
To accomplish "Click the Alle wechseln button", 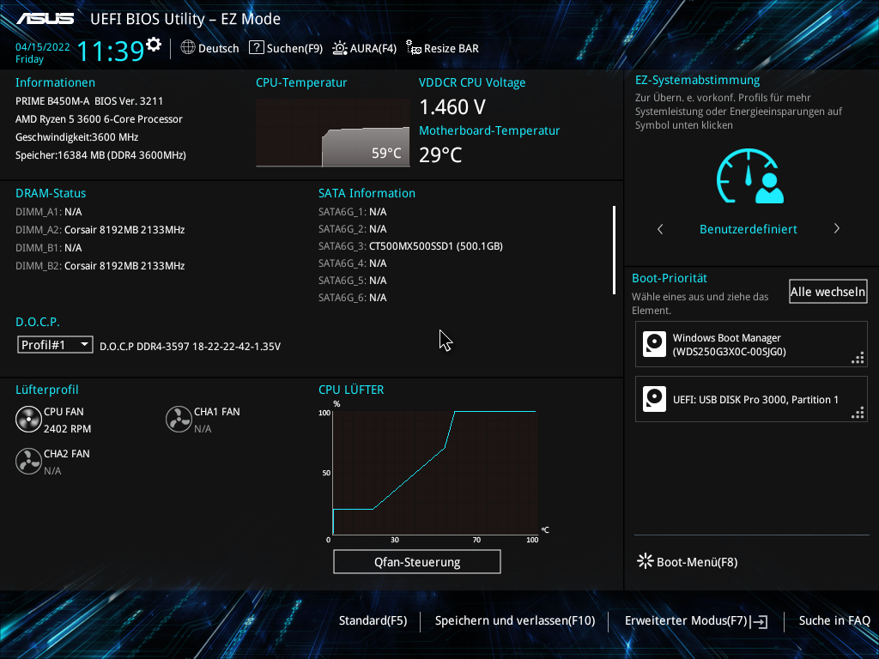I will coord(828,292).
